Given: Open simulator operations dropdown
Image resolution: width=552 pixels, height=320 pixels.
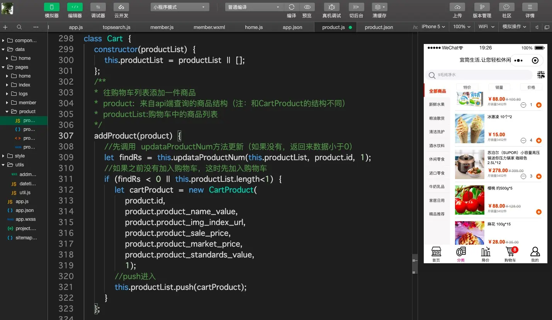Looking at the screenshot, I should [x=514, y=27].
